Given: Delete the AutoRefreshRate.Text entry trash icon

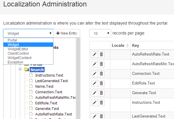Looking at the screenshot, I should [x=101, y=54].
